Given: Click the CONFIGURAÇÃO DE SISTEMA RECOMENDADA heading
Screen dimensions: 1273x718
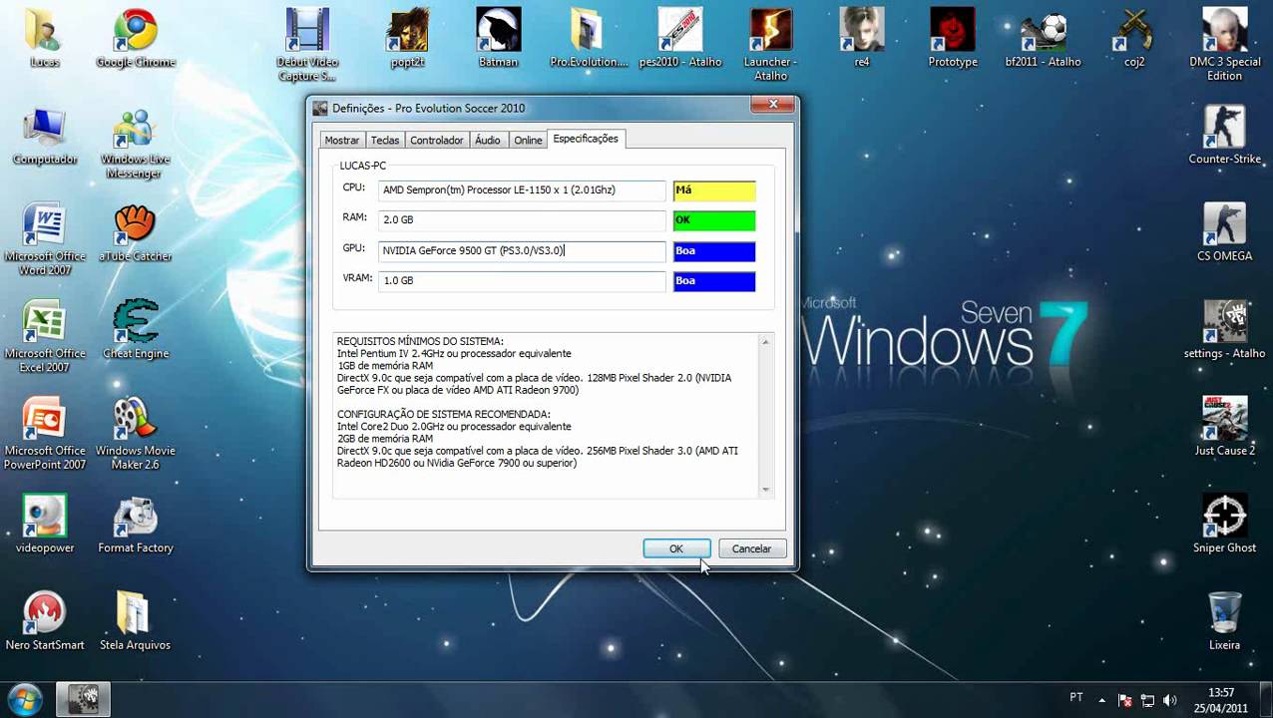Looking at the screenshot, I should click(444, 414).
